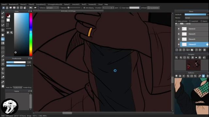Open the Help menu

click(106, 4)
